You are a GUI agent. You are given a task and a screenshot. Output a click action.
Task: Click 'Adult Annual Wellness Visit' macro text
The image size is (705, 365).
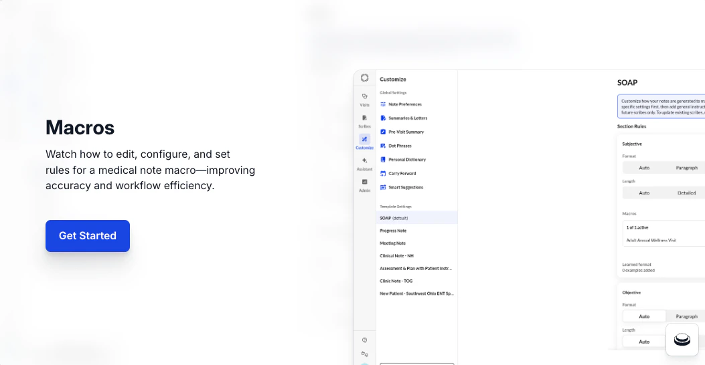[x=651, y=240]
